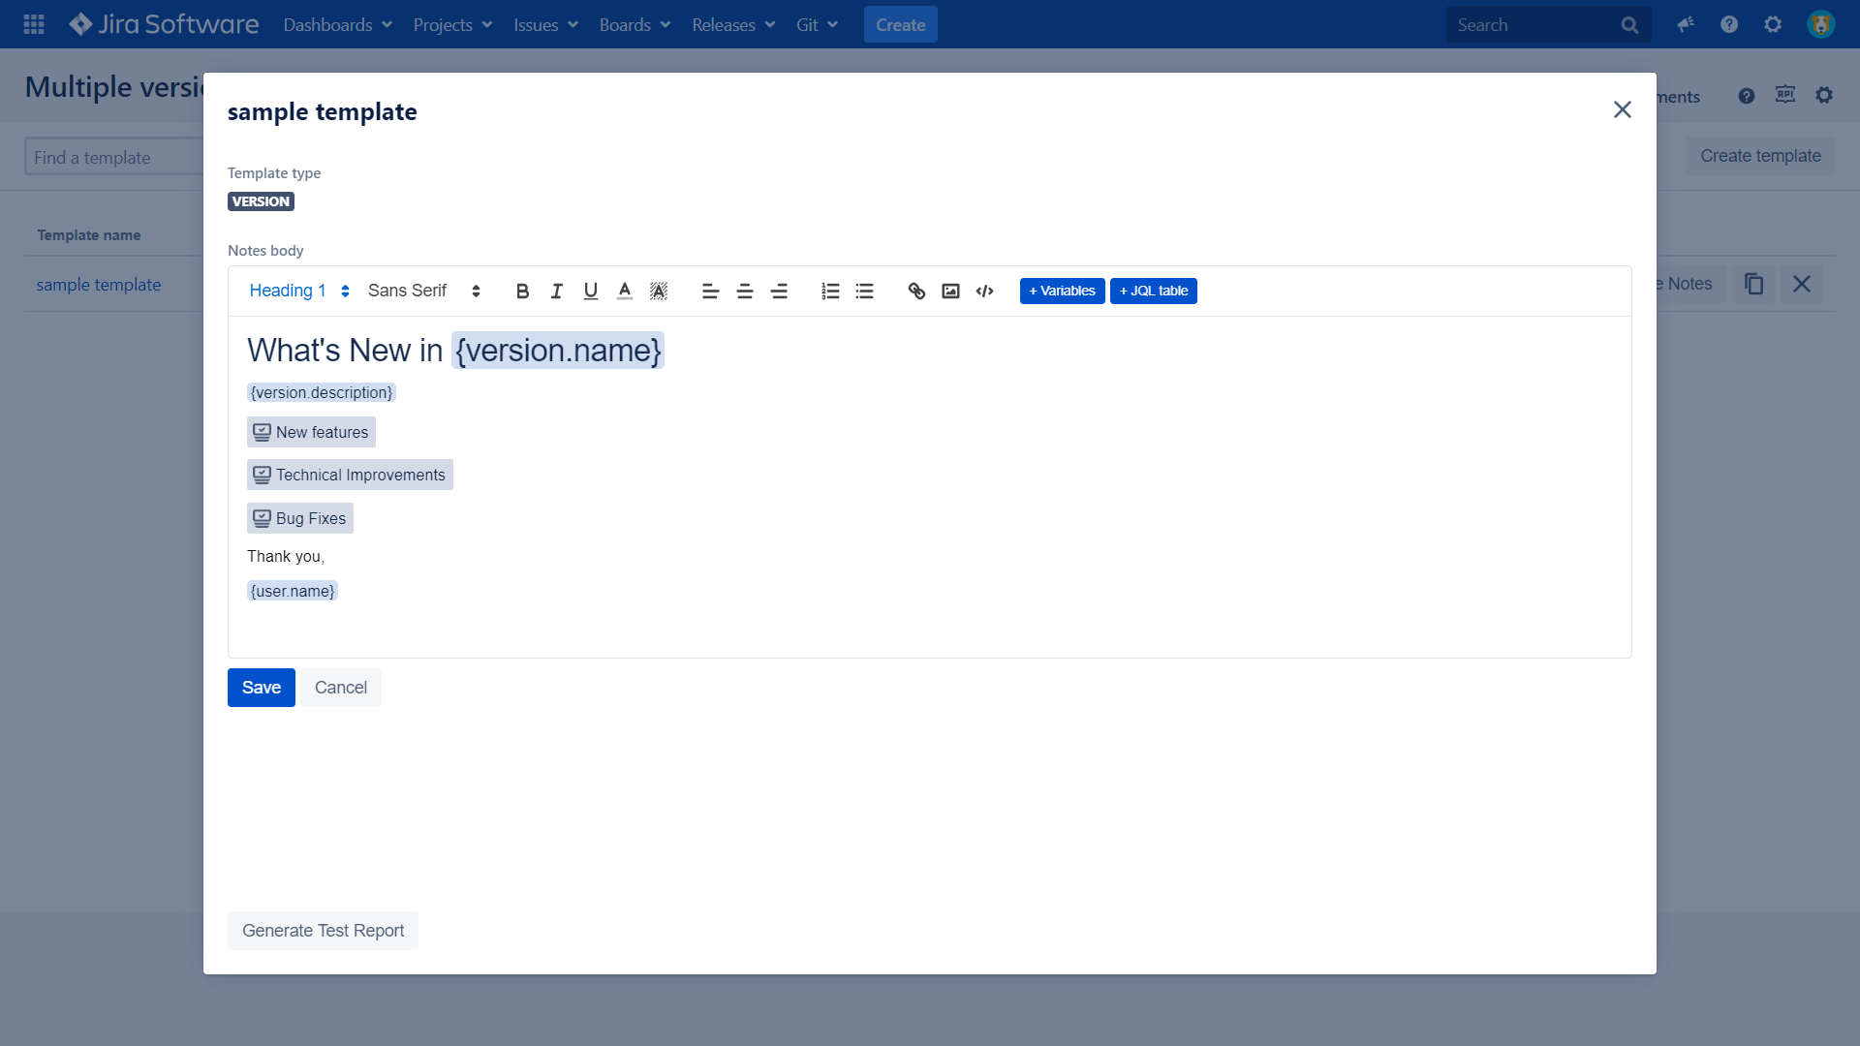Open the app switcher grid icon
The height and width of the screenshot is (1046, 1860).
point(32,24)
